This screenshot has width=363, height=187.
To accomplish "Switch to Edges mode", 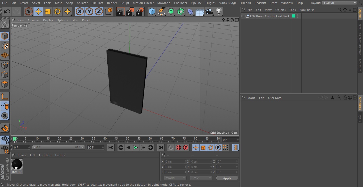I will tap(5, 75).
